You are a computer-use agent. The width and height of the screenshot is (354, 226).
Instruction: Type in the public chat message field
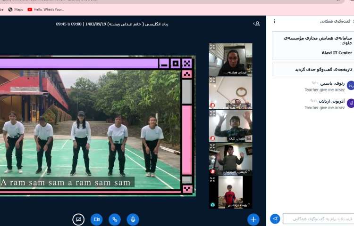click(x=319, y=219)
